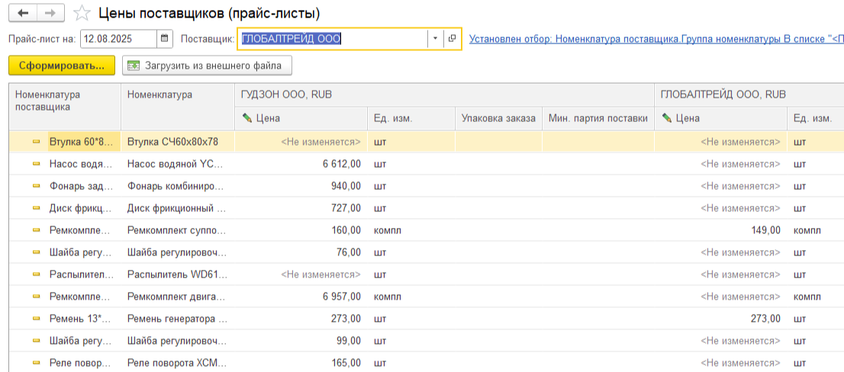Expand the Поставщик dropdown list

[436, 39]
